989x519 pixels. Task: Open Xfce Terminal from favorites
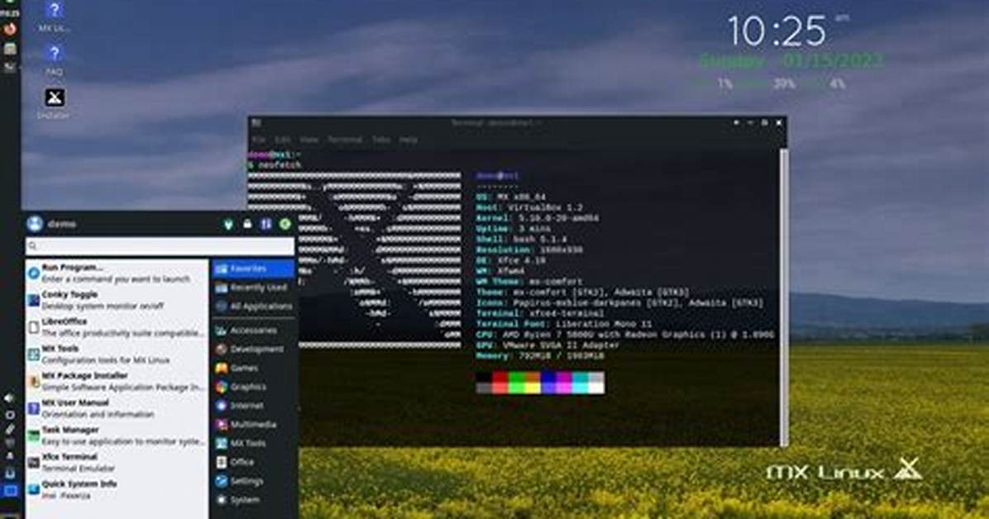tap(117, 463)
